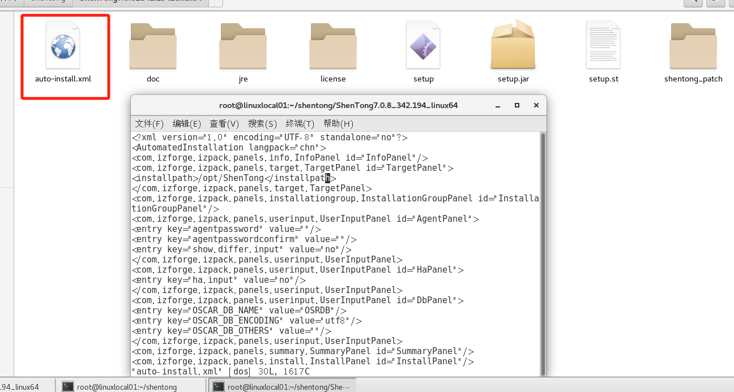Image resolution: width=734 pixels, height=392 pixels.
Task: Click the vim status line "auto-install.xml" [dos]
Action: point(221,372)
